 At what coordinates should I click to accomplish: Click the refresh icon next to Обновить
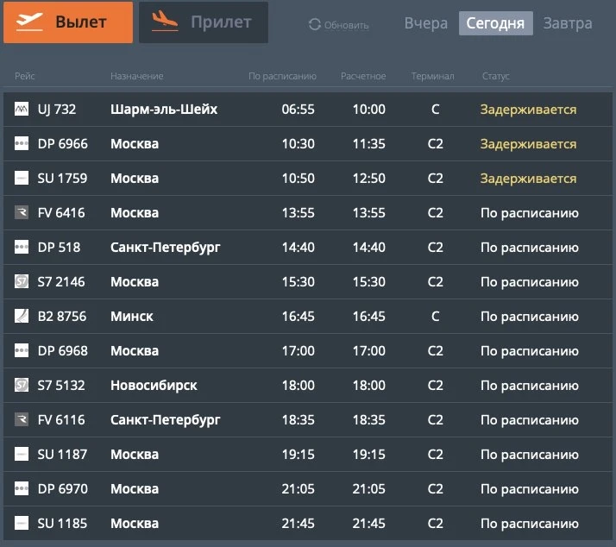tap(315, 25)
